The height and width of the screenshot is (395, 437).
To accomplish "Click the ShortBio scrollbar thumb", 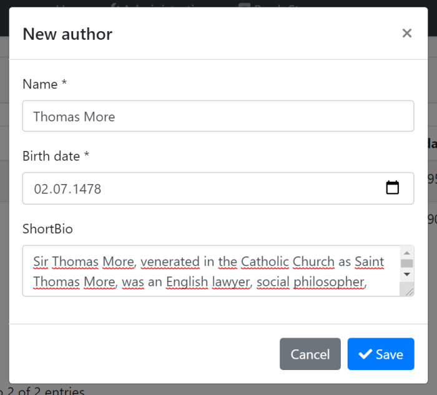I will [406, 263].
